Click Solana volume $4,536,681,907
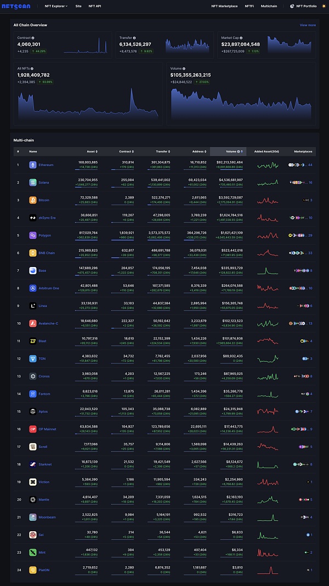Screen dimensions: 329x586 231,180
